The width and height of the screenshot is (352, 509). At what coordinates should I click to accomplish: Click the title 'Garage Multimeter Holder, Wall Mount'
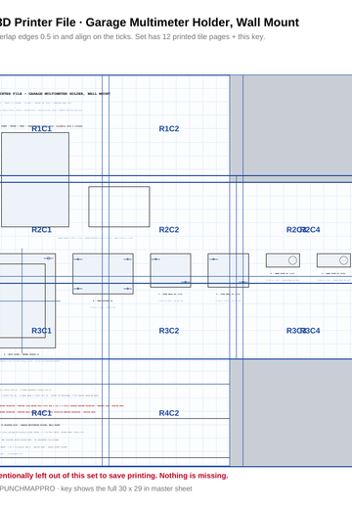click(x=193, y=23)
